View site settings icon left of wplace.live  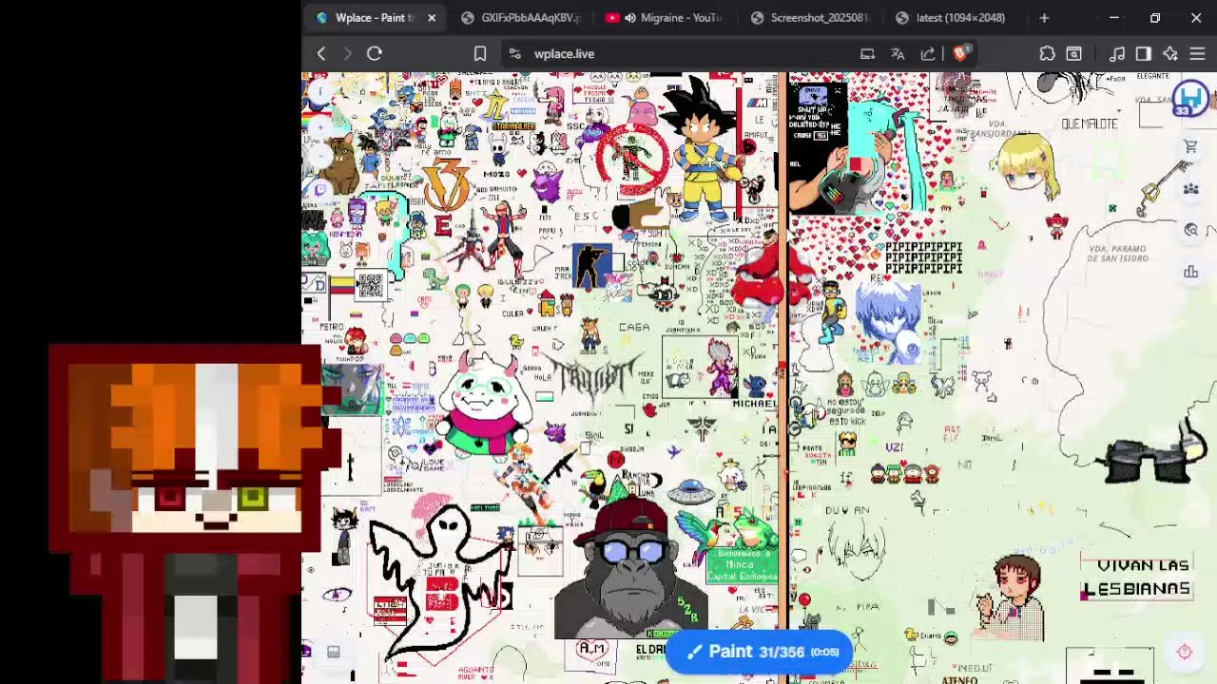pos(514,54)
